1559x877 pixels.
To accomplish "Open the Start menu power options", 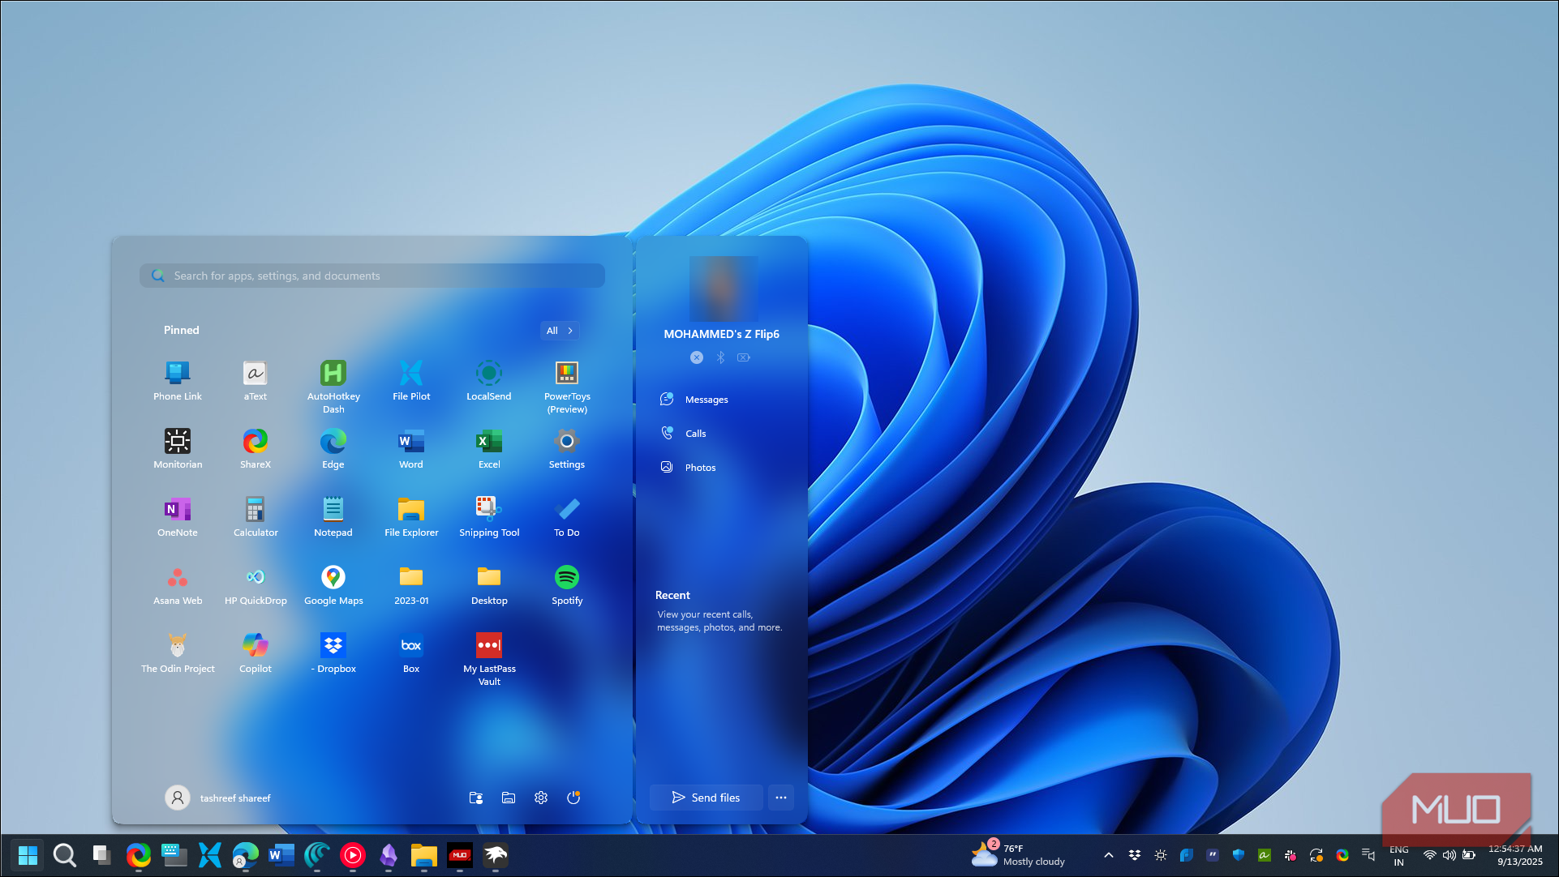I will click(x=573, y=798).
